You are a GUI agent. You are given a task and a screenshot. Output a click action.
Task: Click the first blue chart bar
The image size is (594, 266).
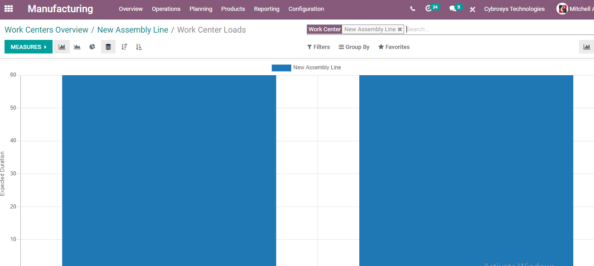pyautogui.click(x=169, y=170)
